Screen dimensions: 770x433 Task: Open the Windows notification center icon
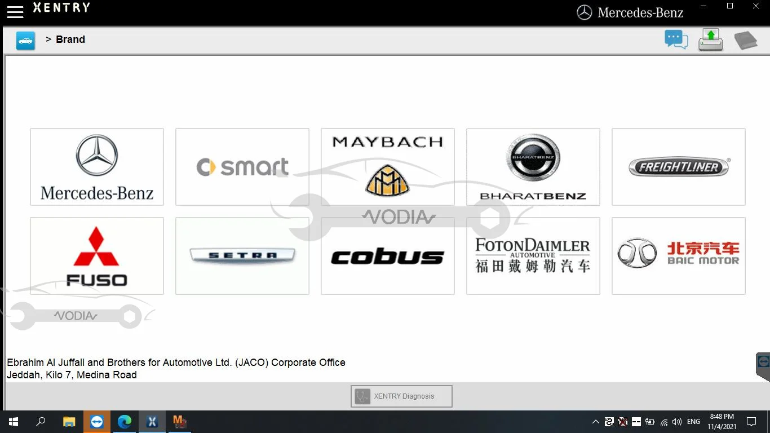[x=751, y=422]
